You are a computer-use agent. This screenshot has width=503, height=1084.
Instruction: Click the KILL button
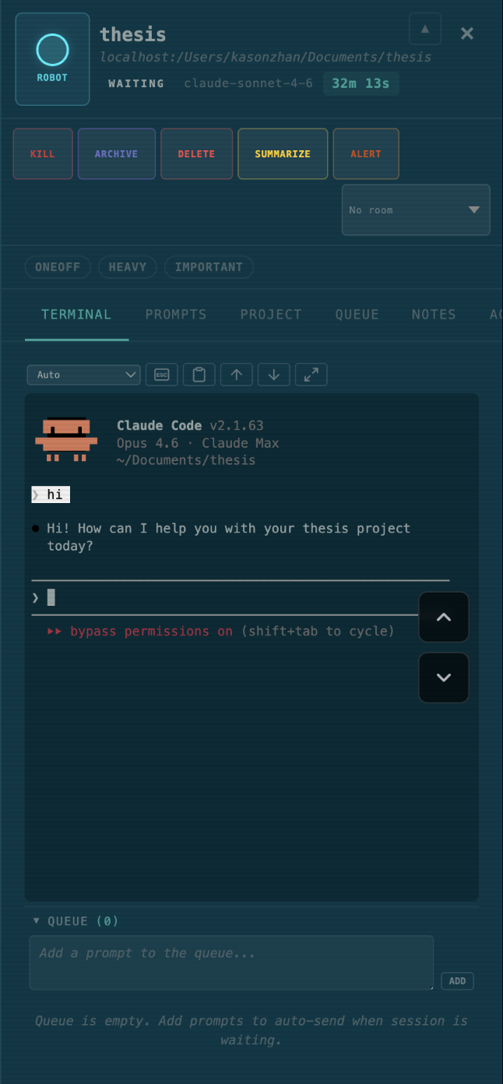click(x=43, y=154)
